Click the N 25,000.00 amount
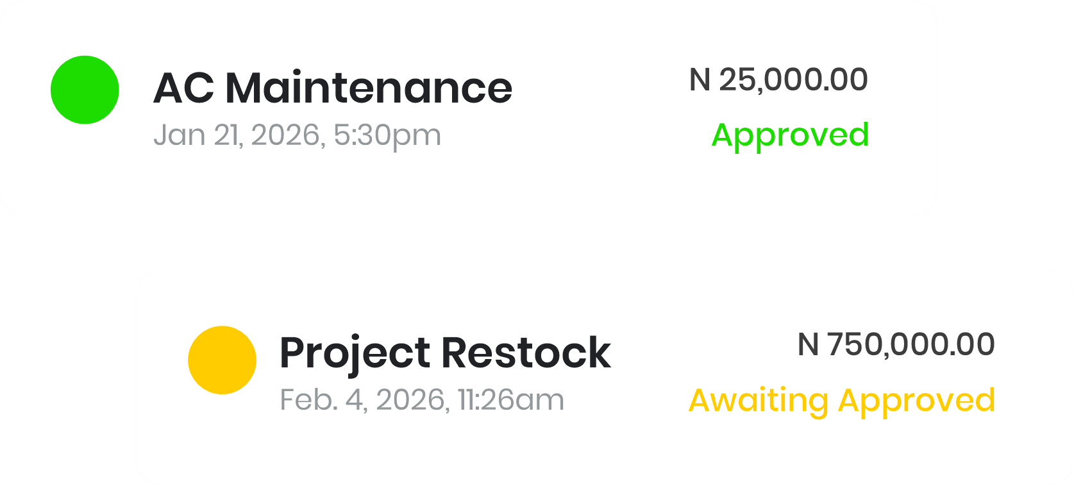 tap(778, 80)
